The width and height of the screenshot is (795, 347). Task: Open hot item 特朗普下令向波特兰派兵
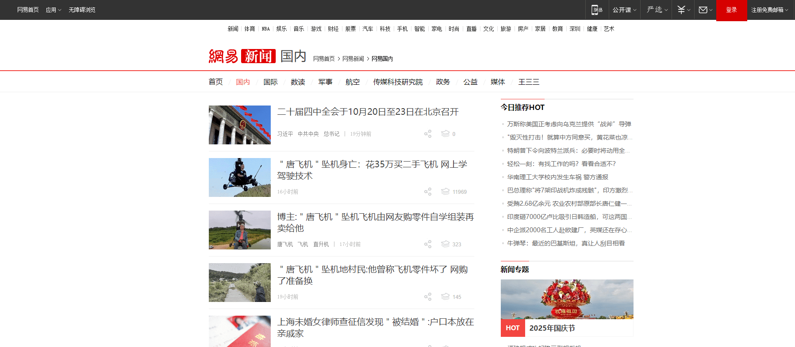(568, 151)
